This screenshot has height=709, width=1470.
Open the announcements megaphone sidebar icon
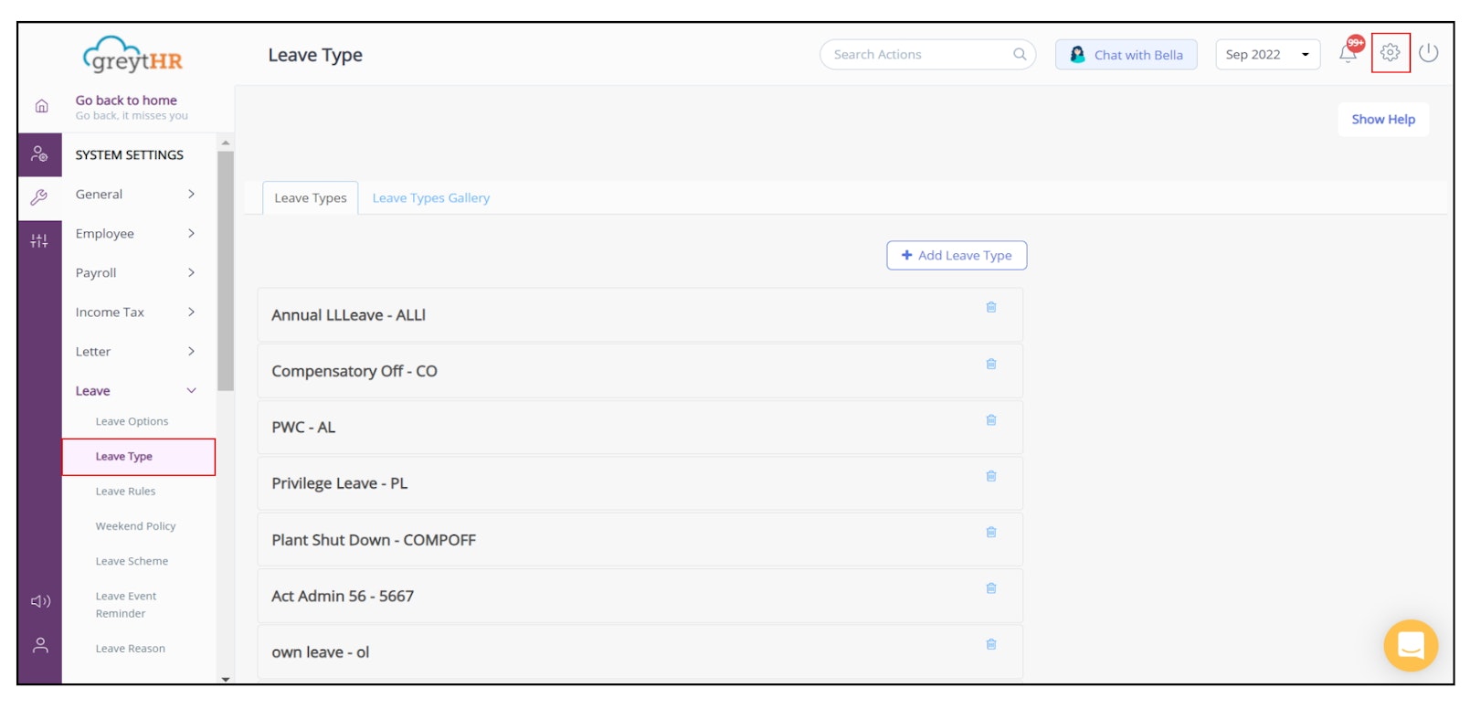tap(40, 601)
